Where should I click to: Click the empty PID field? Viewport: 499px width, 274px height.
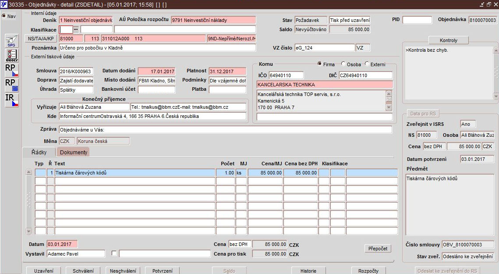coord(417,20)
